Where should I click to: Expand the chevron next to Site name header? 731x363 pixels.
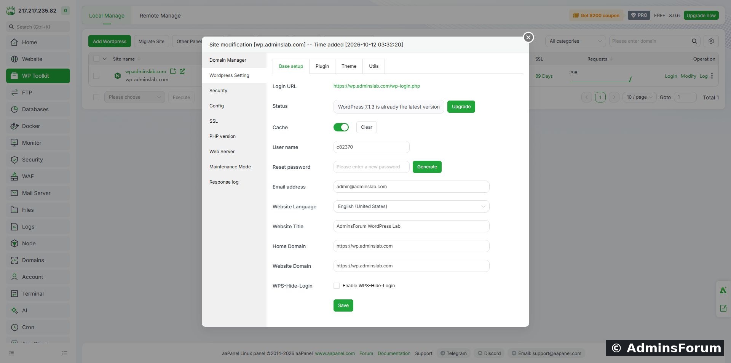click(x=105, y=59)
